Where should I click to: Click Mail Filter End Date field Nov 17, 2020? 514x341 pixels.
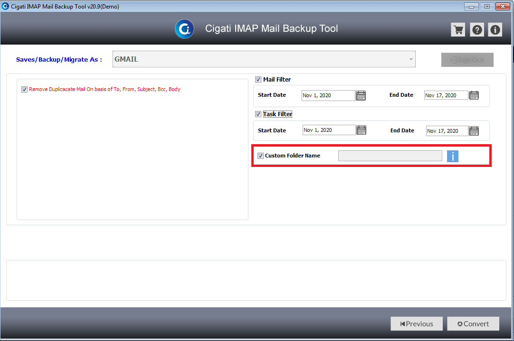[446, 95]
